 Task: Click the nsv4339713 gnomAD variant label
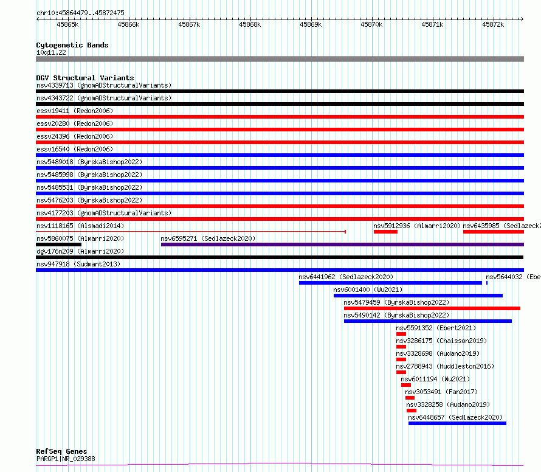[104, 85]
